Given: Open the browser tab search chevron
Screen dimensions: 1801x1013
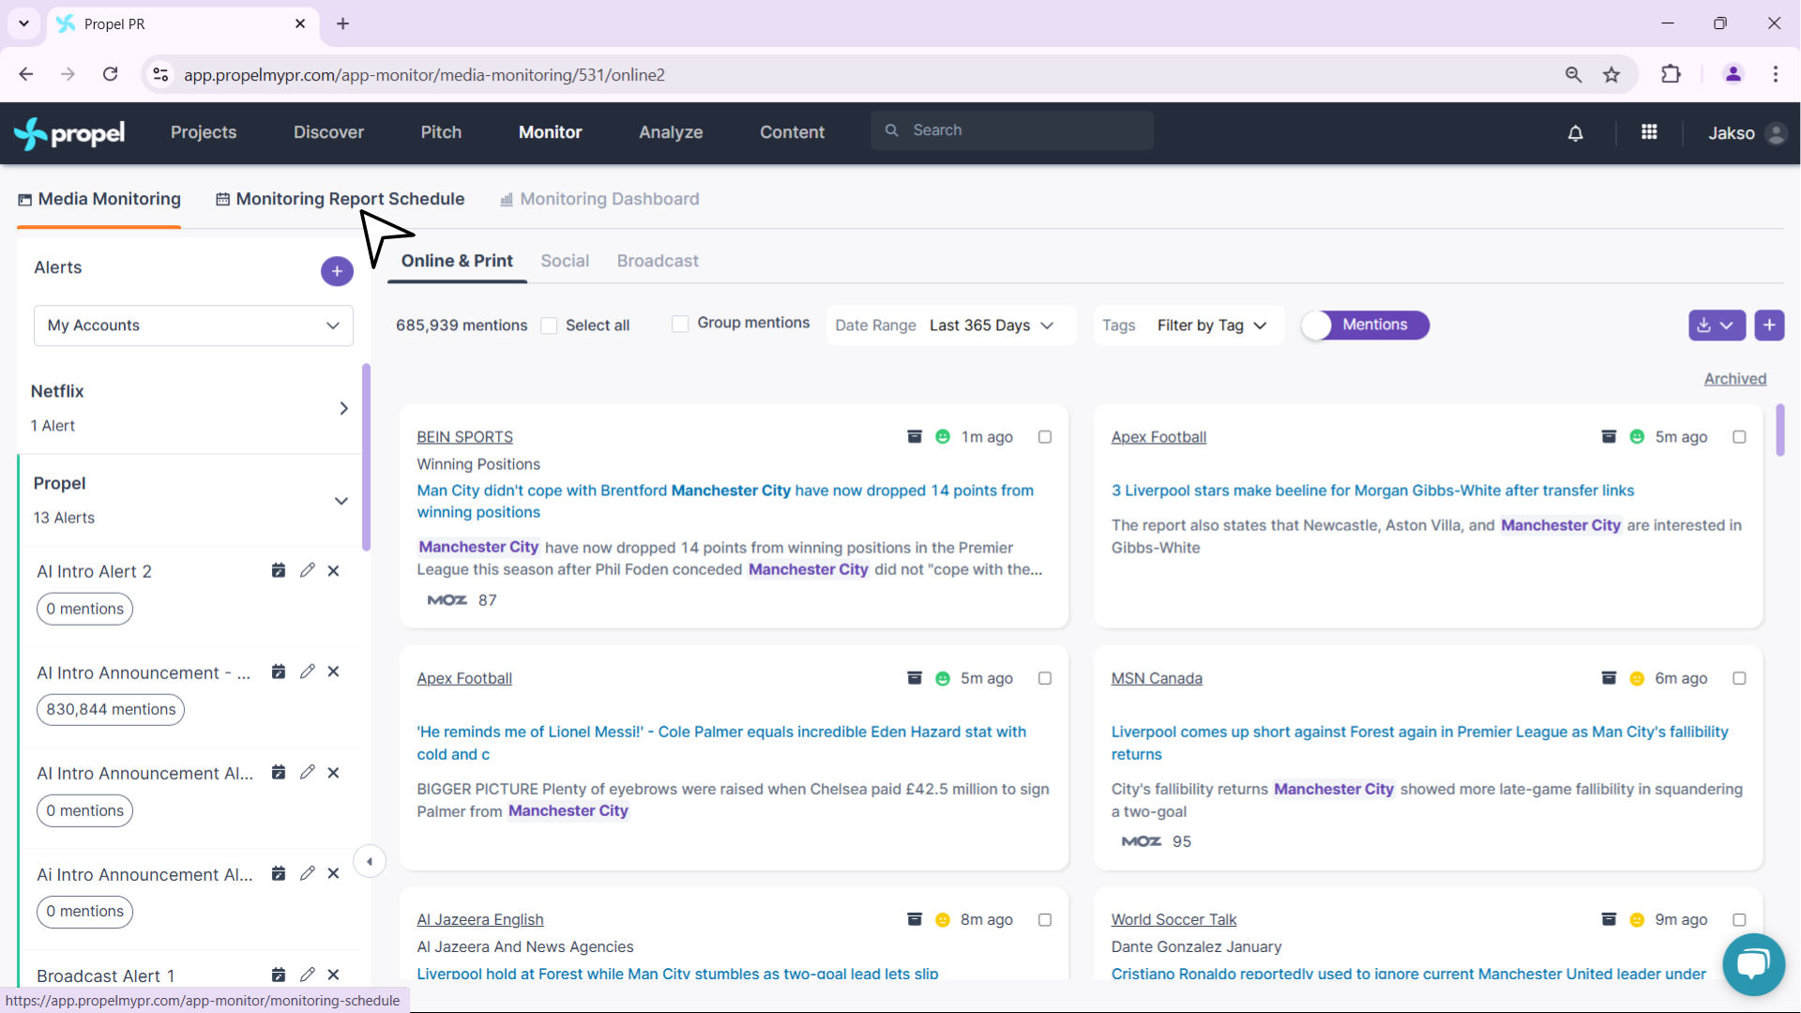Looking at the screenshot, I should [23, 23].
